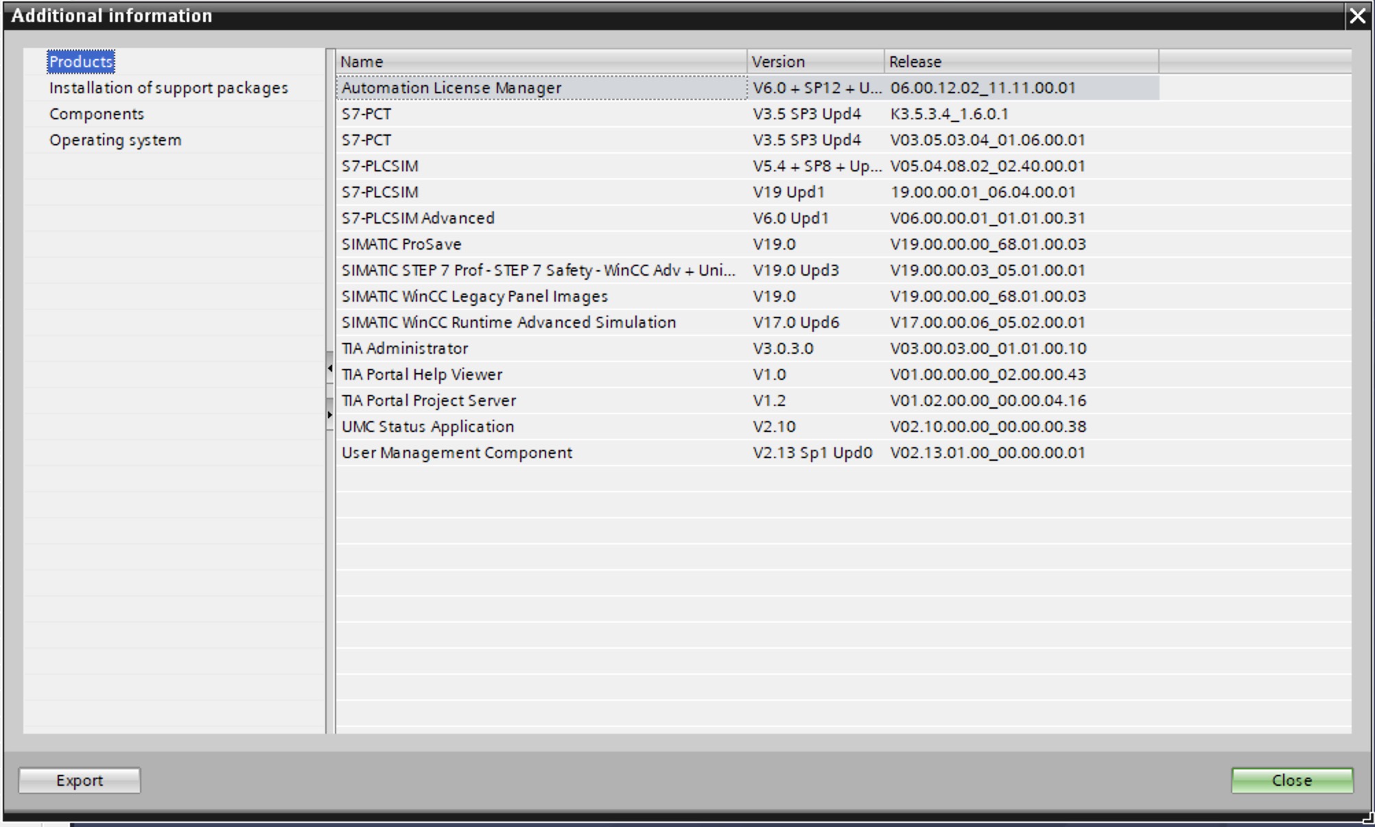Close the Additional information dialog via X
Viewport: 1375px width, 827px height.
(1357, 16)
